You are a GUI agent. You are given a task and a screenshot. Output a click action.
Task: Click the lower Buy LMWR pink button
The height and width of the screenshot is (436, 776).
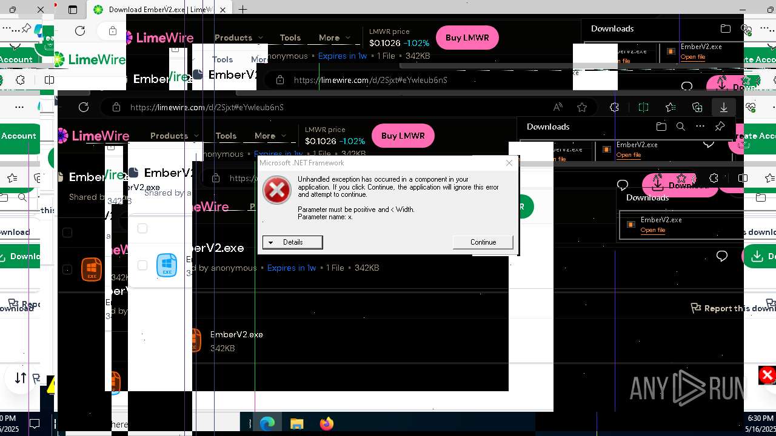(403, 136)
